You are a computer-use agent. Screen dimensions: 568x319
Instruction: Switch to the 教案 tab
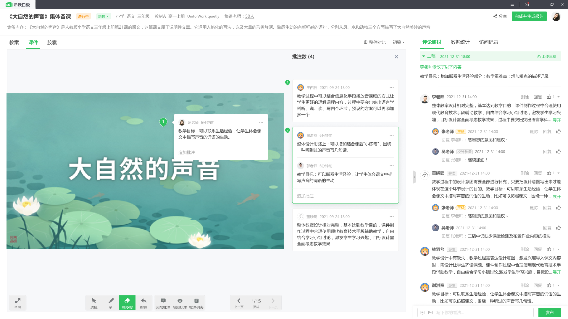tap(14, 43)
